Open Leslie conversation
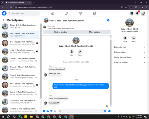The height and width of the screenshot is (119, 149). [20, 51]
